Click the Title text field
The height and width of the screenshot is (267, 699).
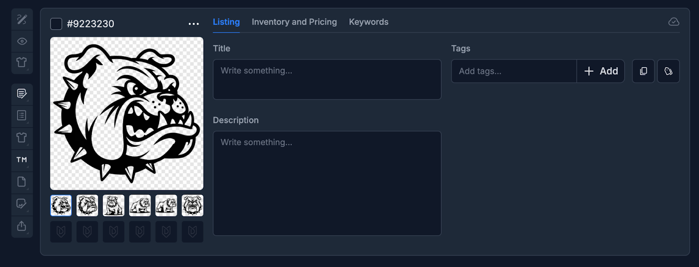click(x=327, y=79)
